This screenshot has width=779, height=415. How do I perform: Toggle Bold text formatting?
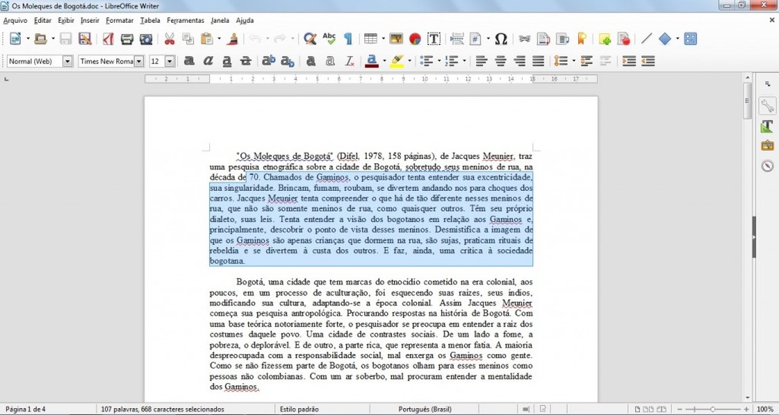189,62
